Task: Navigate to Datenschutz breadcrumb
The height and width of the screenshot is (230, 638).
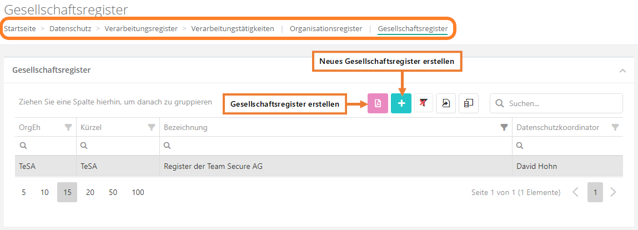Action: coord(70,28)
